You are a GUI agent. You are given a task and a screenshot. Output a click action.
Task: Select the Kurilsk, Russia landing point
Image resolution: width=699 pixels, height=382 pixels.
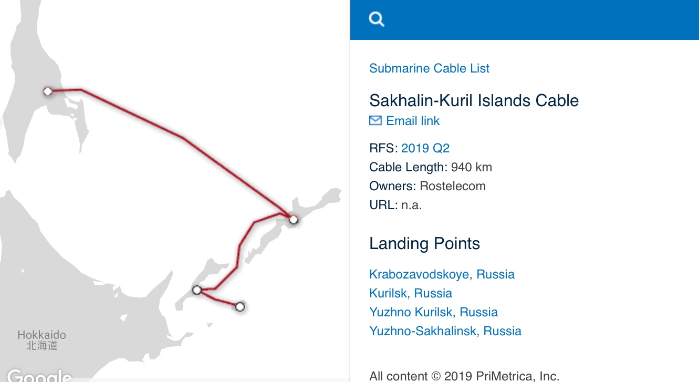click(x=411, y=293)
